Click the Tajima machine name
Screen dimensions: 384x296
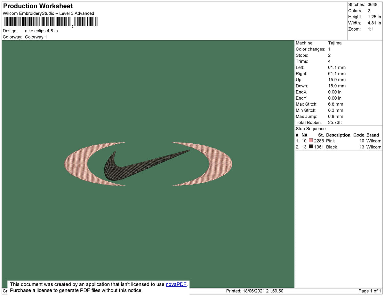[335, 43]
